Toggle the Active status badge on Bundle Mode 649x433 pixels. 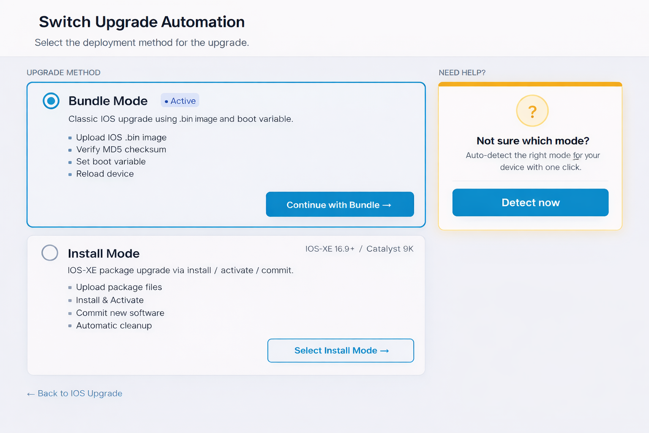point(180,100)
